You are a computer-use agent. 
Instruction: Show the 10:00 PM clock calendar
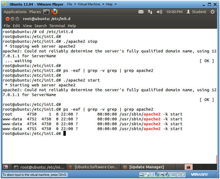[x=174, y=12]
